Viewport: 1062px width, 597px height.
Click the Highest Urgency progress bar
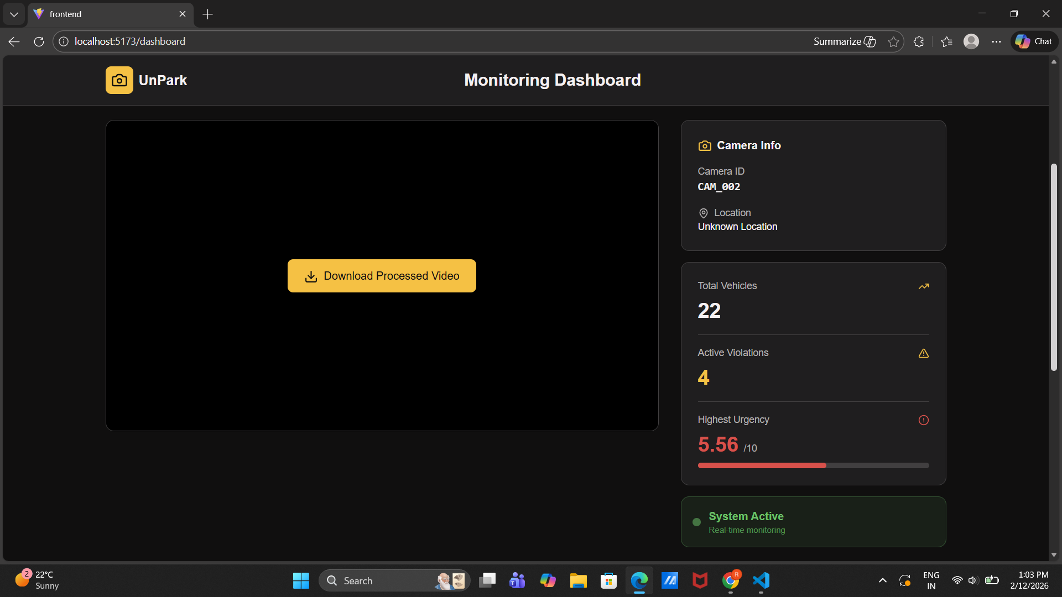pyautogui.click(x=813, y=465)
